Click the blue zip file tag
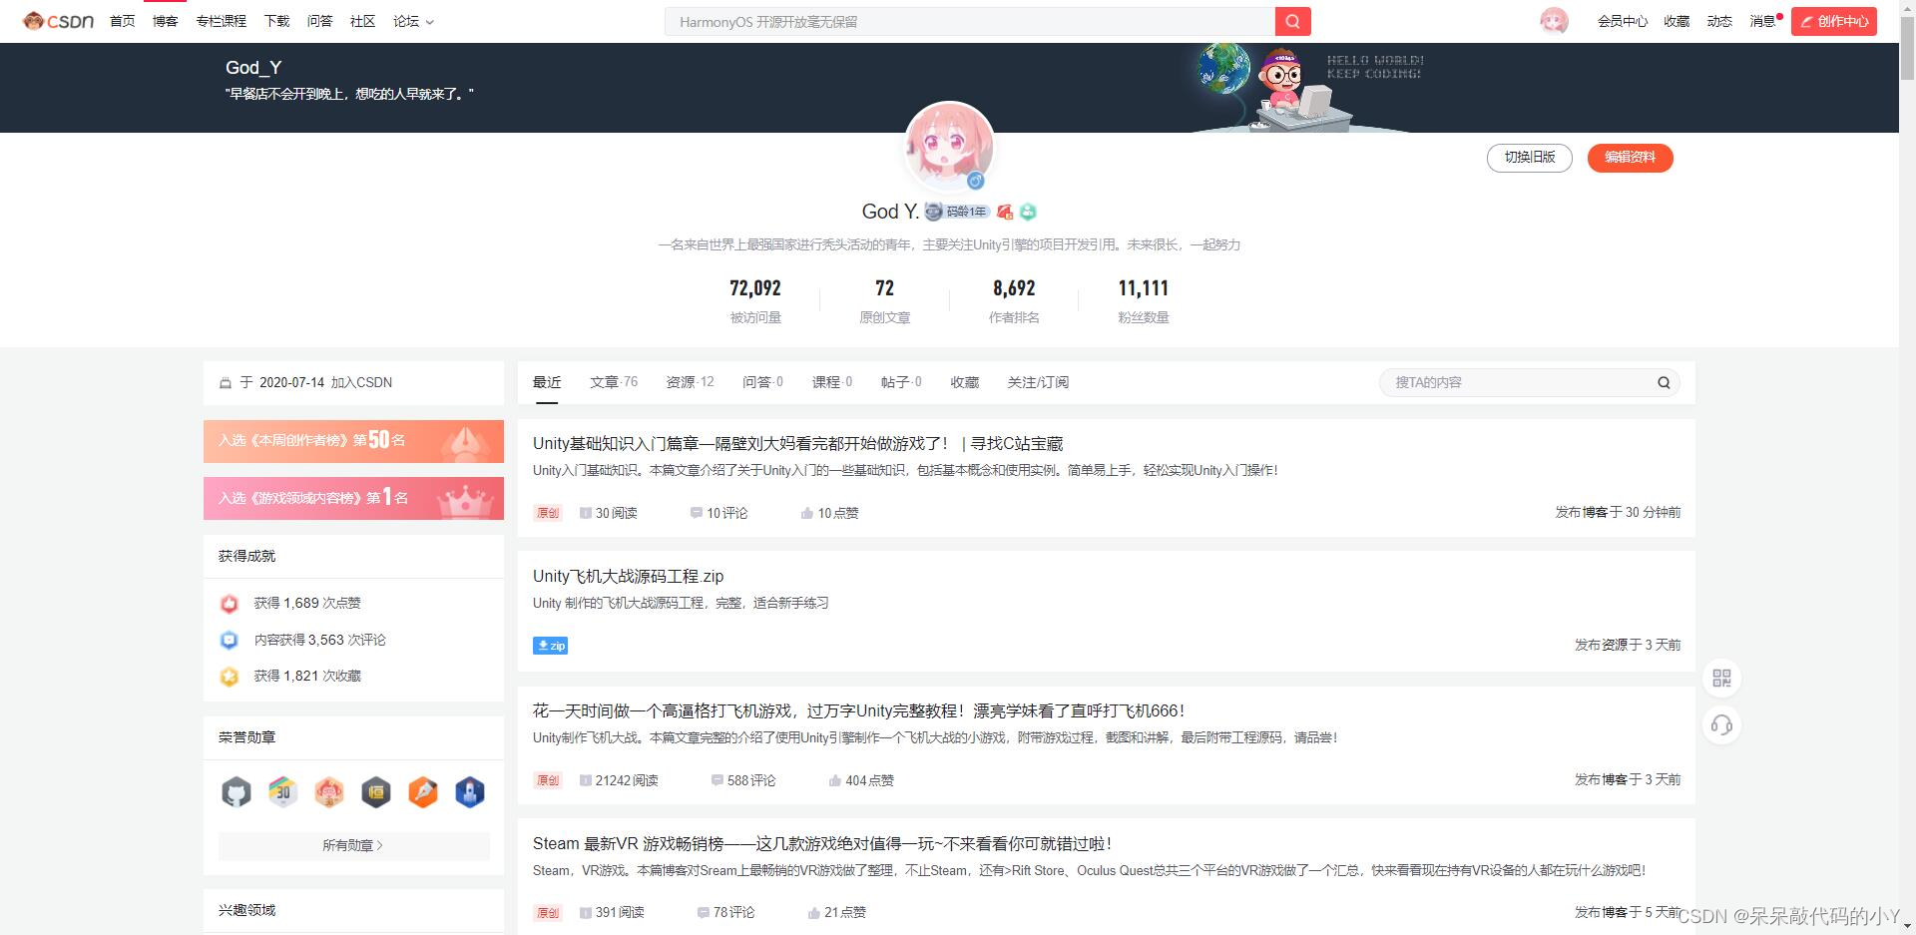 (551, 646)
